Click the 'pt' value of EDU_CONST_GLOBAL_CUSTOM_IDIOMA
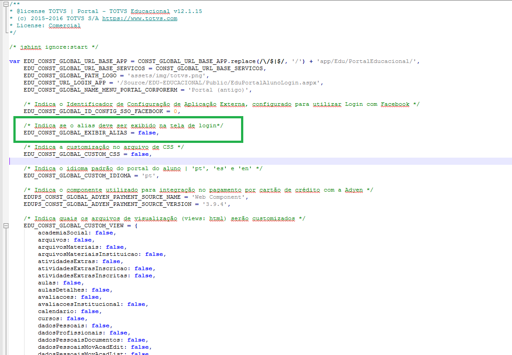The height and width of the screenshot is (355, 512). [149, 175]
